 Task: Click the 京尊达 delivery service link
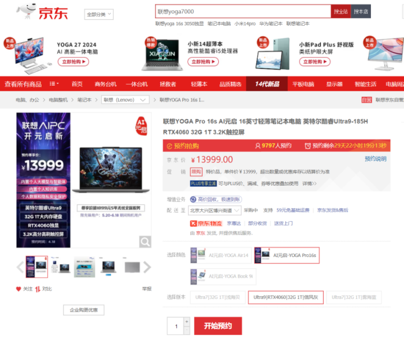(x=233, y=223)
